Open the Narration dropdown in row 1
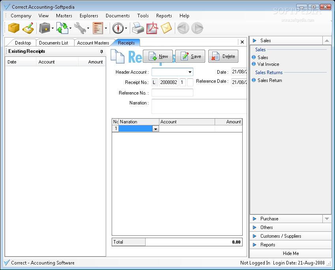The width and height of the screenshot is (335, 270). 155,129
